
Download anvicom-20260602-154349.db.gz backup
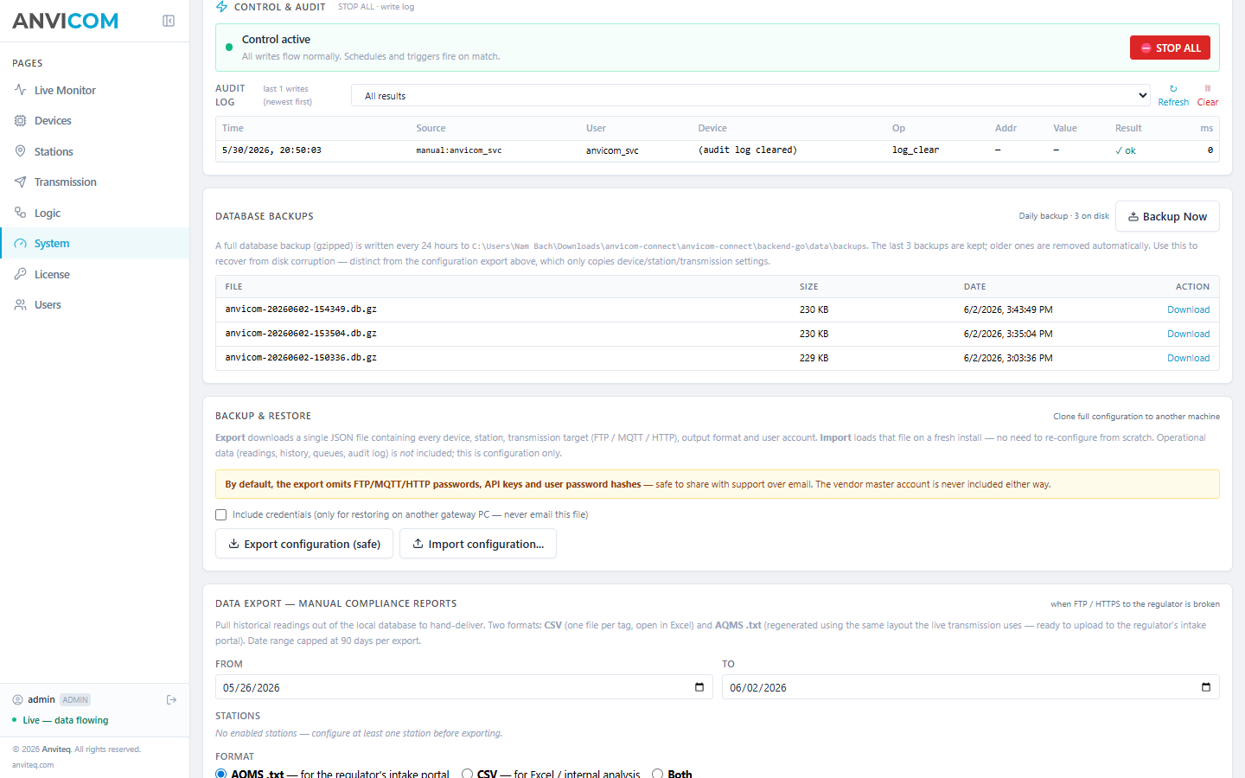[1188, 309]
